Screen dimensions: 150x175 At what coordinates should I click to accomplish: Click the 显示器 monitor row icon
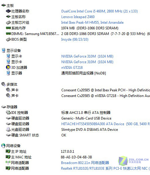(x=8, y=73)
